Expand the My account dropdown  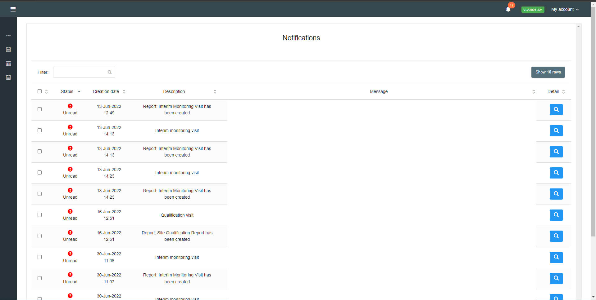[565, 10]
